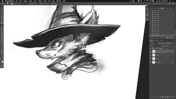Open the File menu
Viewport: 176px width, 99px height.
click(16, 1)
